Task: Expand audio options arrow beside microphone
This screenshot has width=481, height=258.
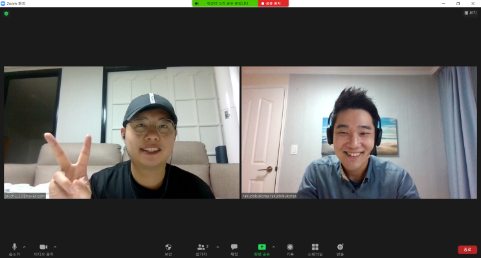Action: (24, 247)
